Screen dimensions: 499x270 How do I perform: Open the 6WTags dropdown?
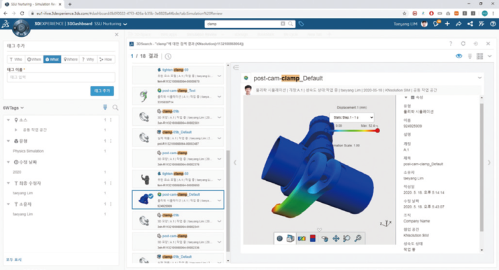(13, 108)
